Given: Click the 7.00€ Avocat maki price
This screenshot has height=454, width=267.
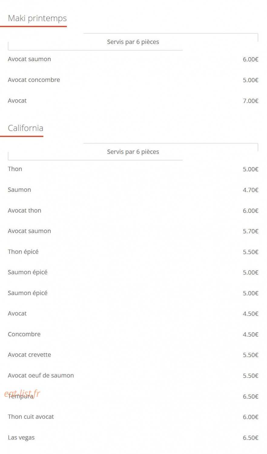Looking at the screenshot, I should (250, 101).
